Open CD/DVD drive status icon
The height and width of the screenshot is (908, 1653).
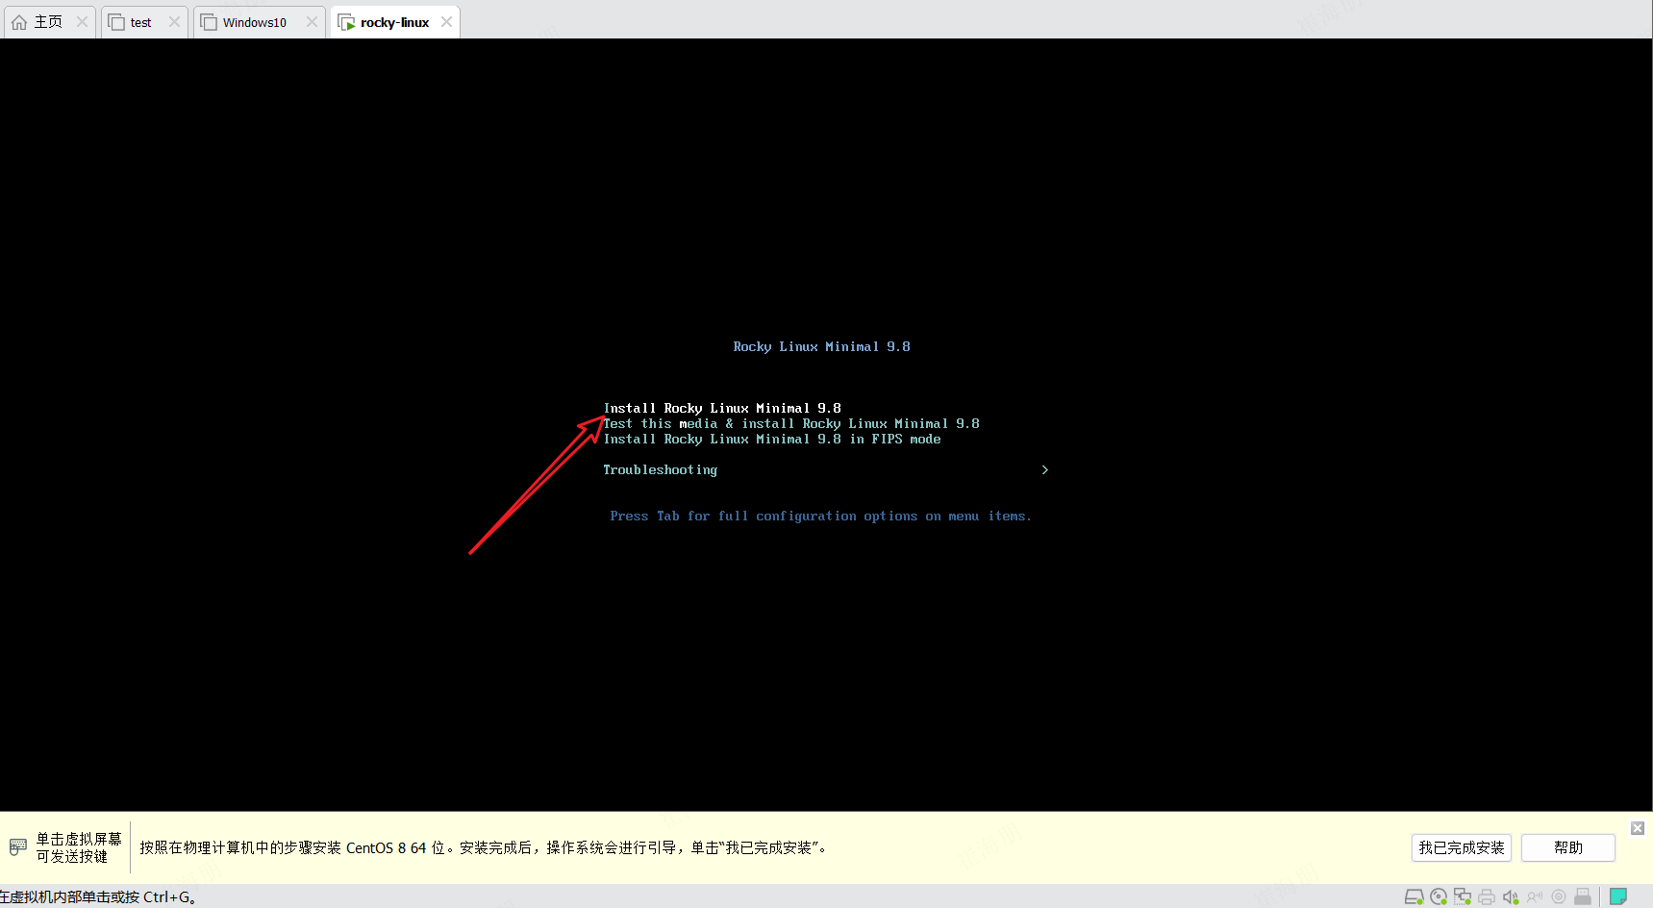(1439, 896)
